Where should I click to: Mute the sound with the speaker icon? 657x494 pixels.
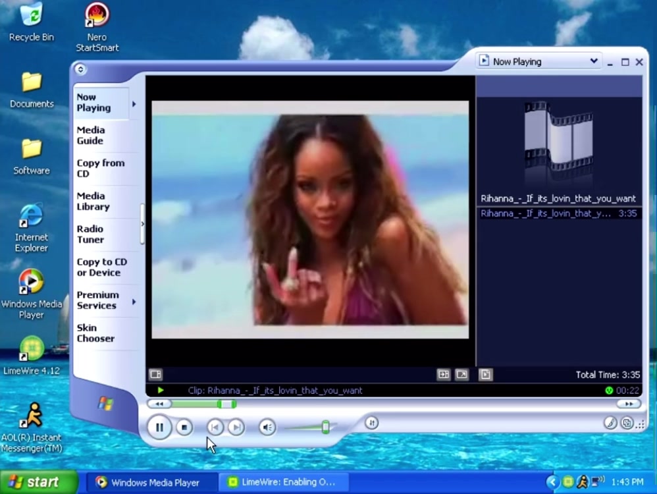point(267,427)
